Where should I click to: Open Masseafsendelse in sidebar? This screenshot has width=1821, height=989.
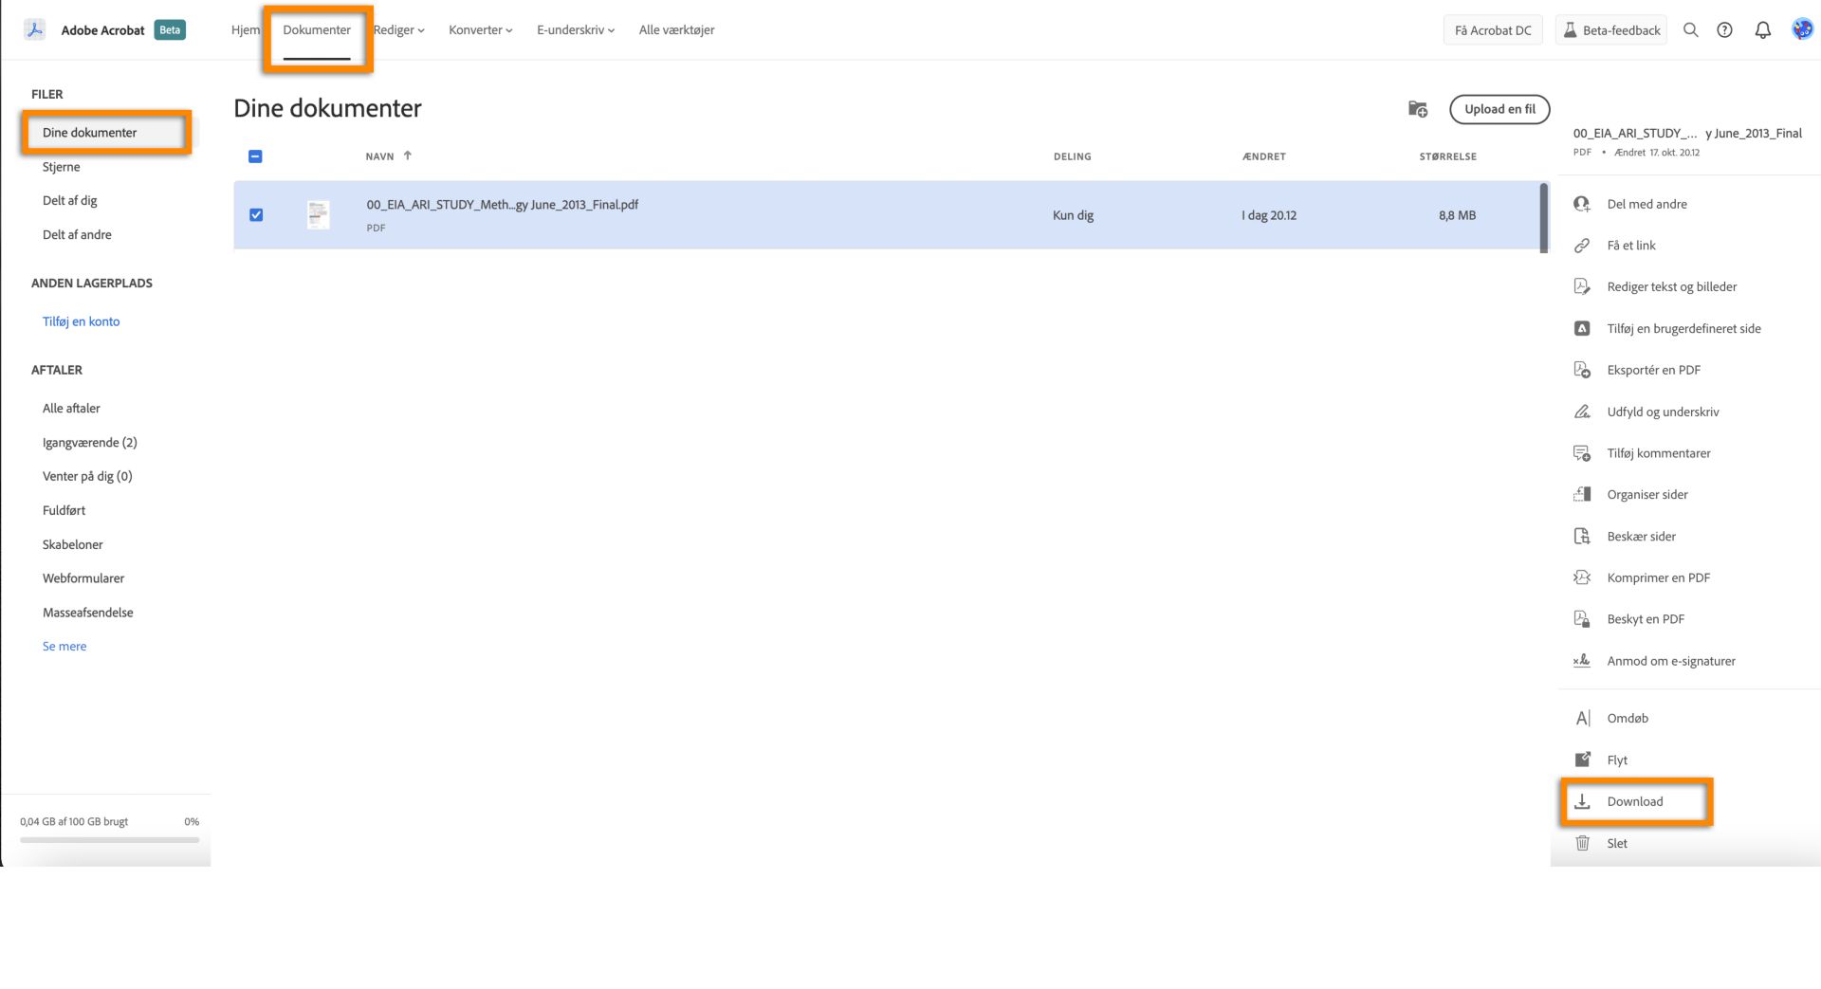(88, 613)
